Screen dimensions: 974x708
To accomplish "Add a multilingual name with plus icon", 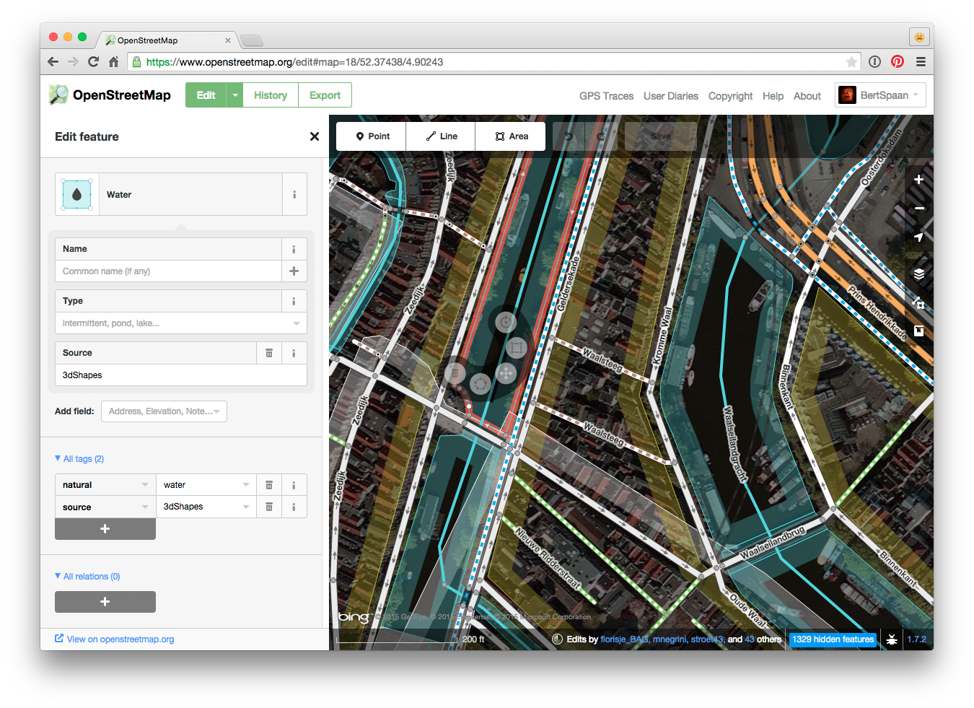I will 294,271.
